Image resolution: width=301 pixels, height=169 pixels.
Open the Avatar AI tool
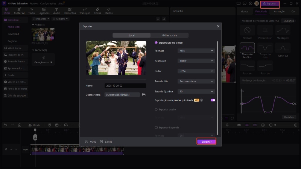point(20,11)
